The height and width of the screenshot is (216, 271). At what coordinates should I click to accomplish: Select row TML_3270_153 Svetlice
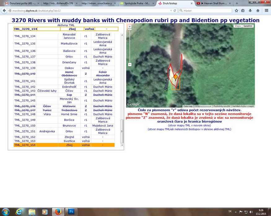point(64,141)
